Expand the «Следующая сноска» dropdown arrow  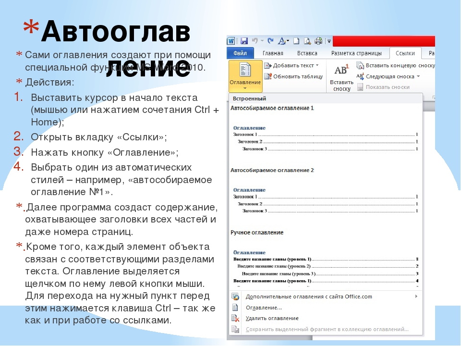(x=418, y=76)
